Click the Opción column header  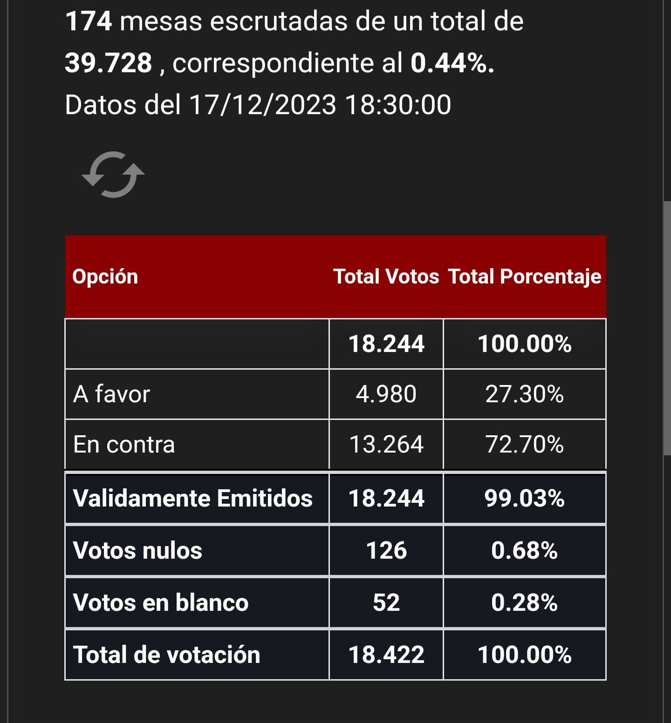[105, 277]
